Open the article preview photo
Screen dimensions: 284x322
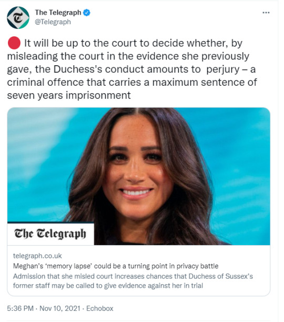tap(139, 176)
